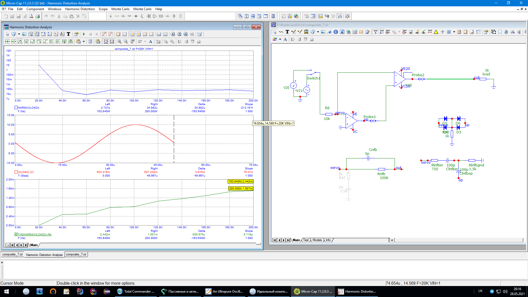Open the tile layout dropdown in analysis toolbar
Viewport: 528px width, 297px height.
pyautogui.click(x=145, y=42)
